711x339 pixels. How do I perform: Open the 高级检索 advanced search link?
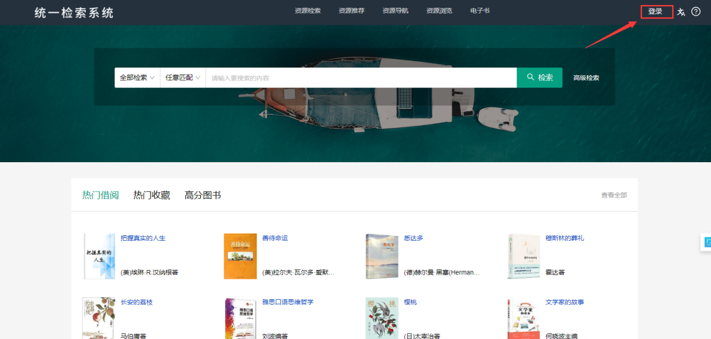586,78
